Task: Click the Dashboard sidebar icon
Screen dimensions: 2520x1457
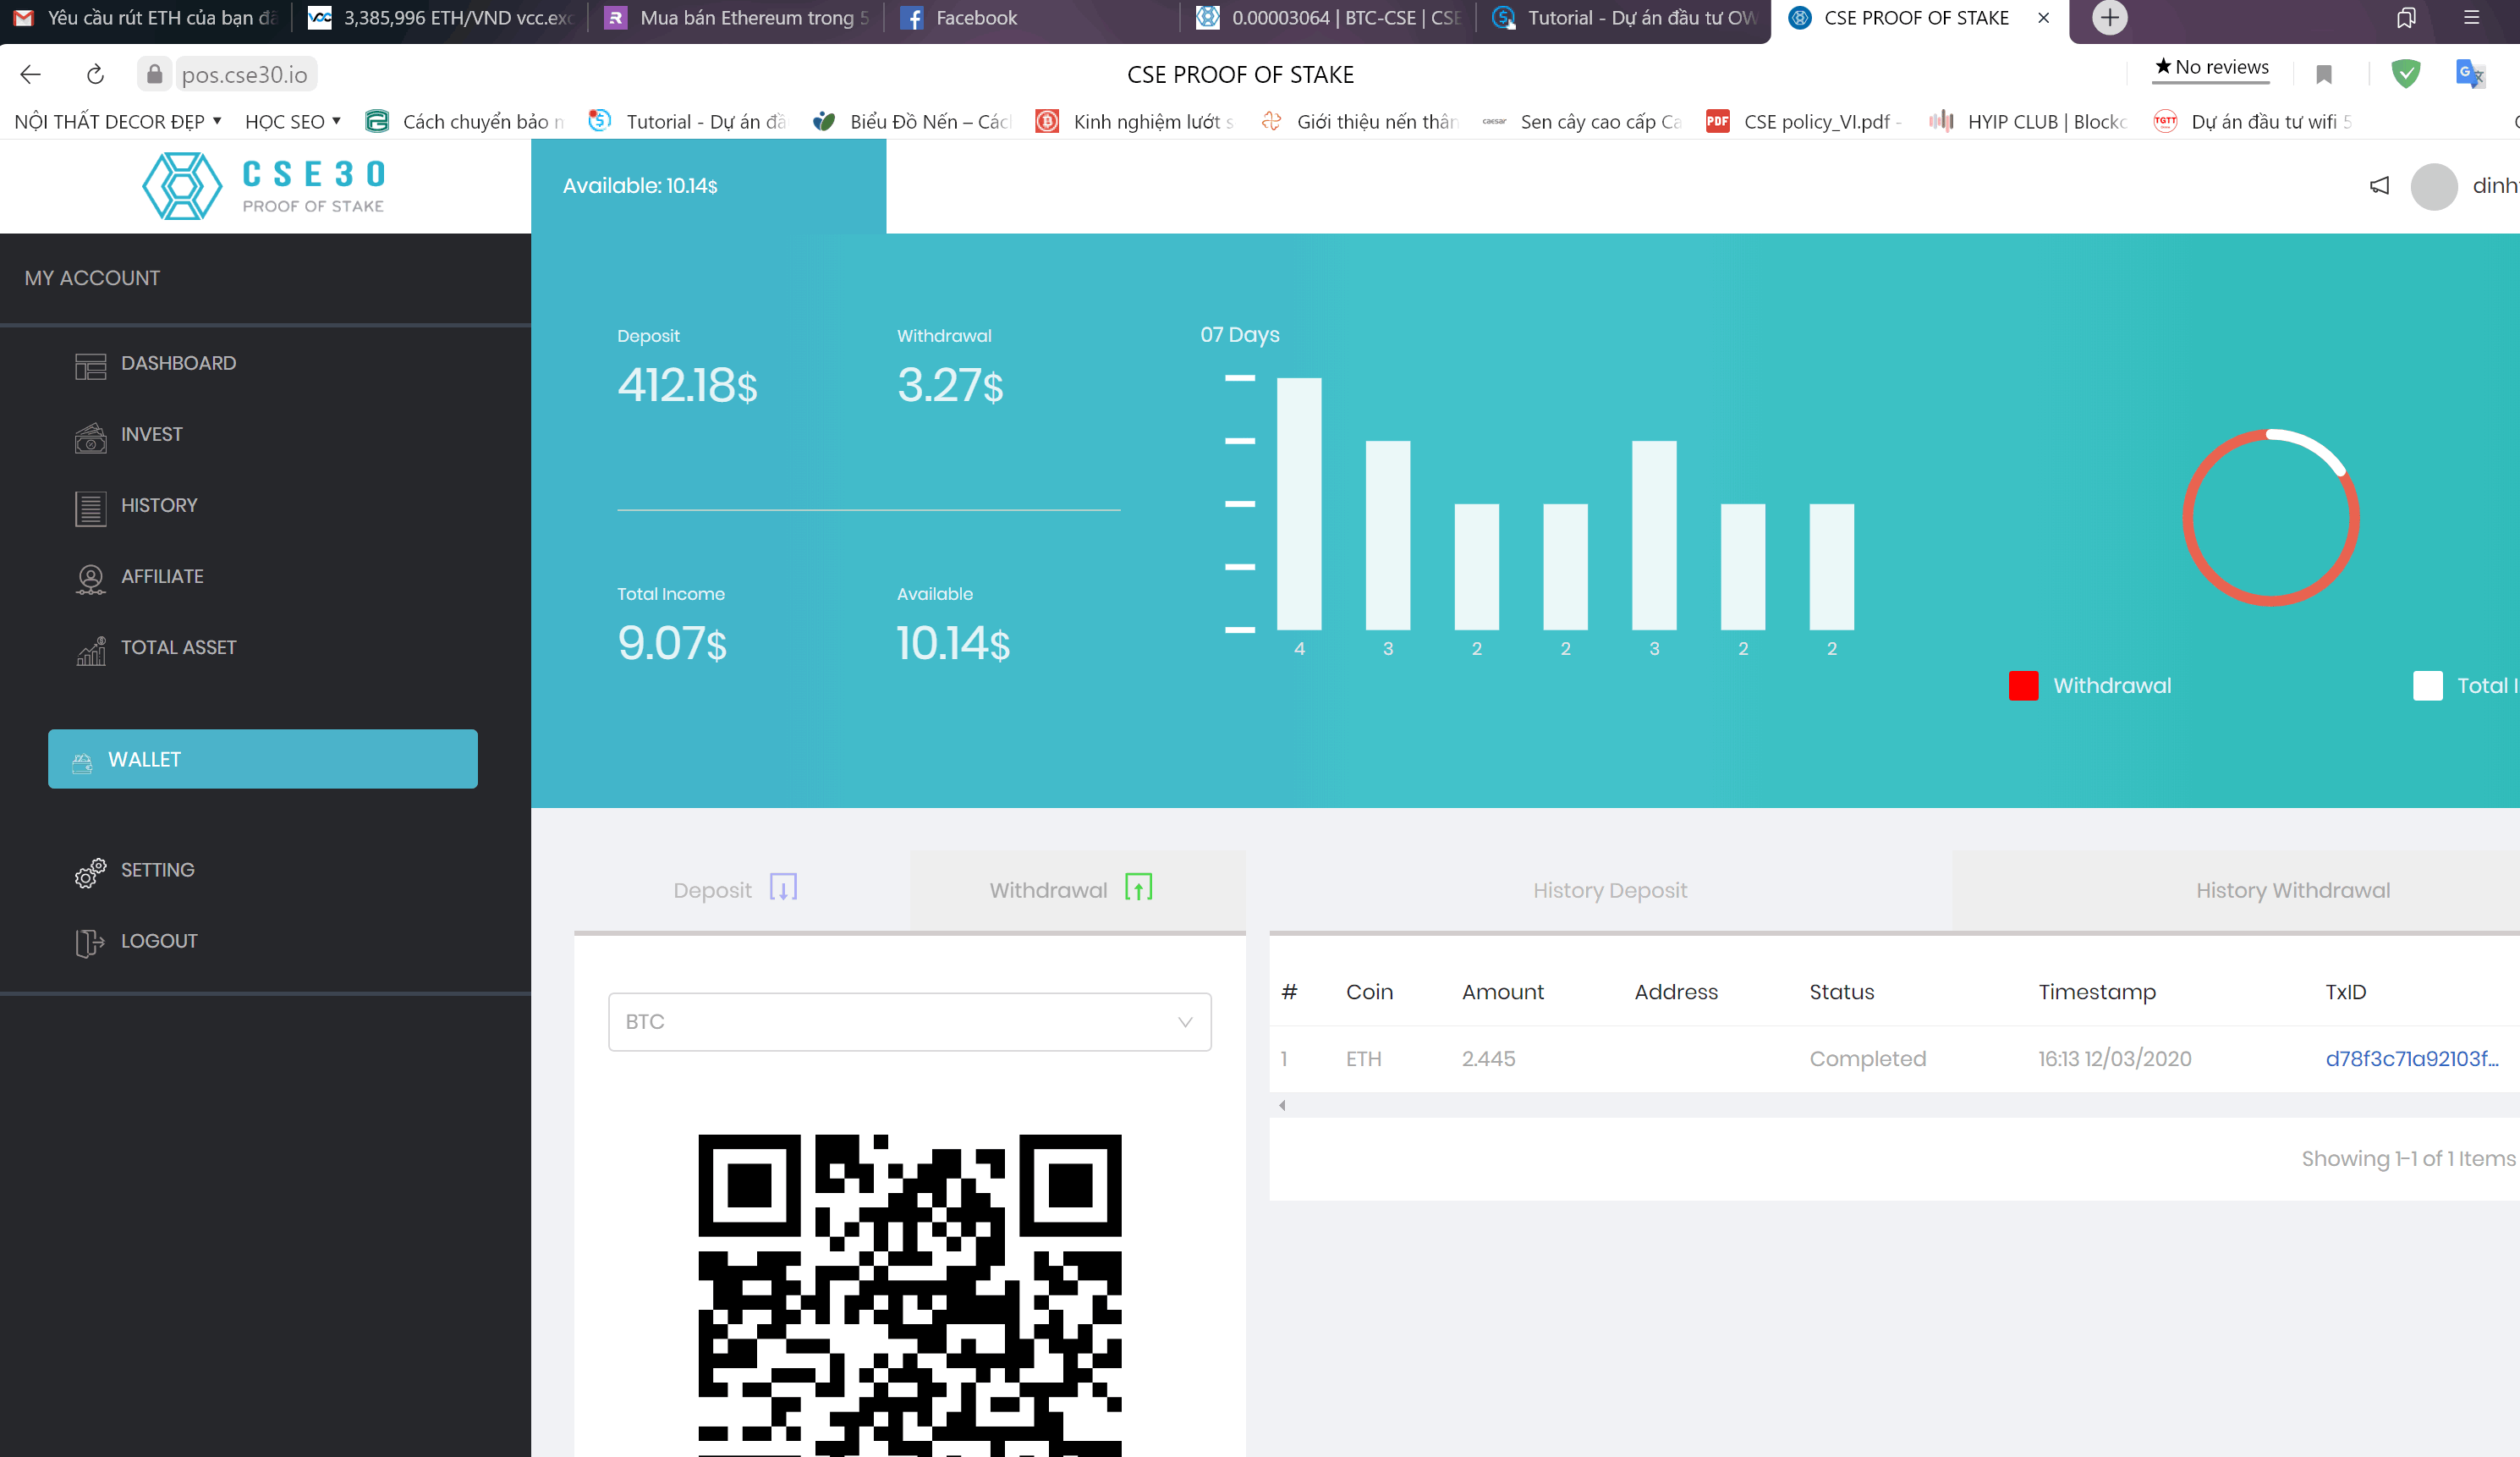Action: pos(90,365)
